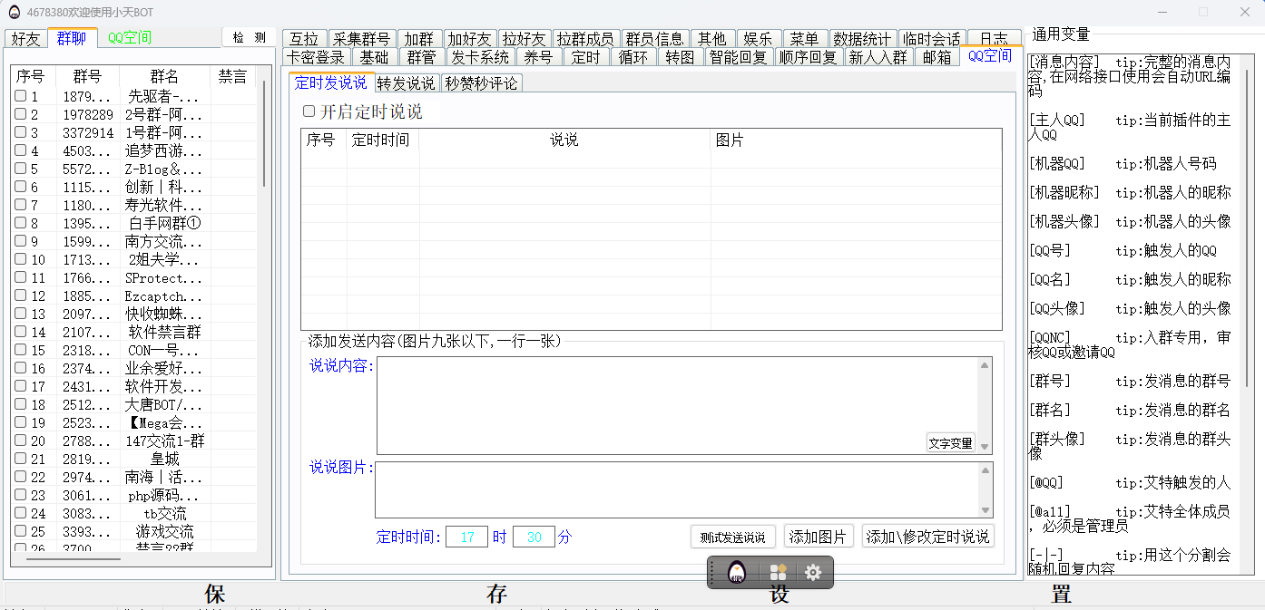The width and height of the screenshot is (1265, 610).
Task: Select checkbox for 147交流1-群 row 20
Action: tap(21, 441)
